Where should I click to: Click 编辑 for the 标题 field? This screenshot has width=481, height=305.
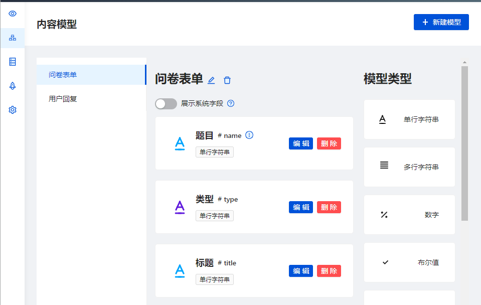(x=301, y=271)
